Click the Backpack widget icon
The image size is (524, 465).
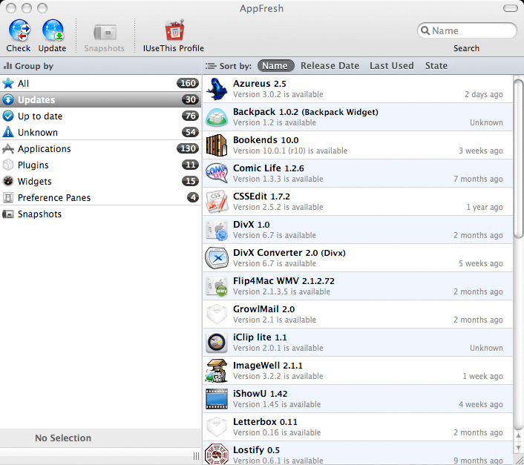[217, 117]
